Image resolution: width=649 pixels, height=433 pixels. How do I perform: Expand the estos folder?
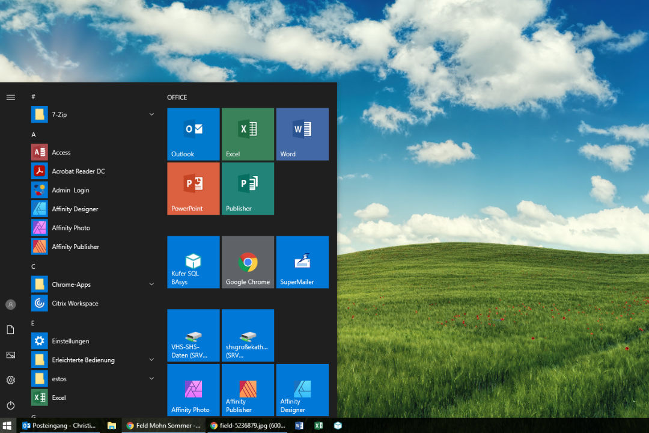tap(93, 379)
